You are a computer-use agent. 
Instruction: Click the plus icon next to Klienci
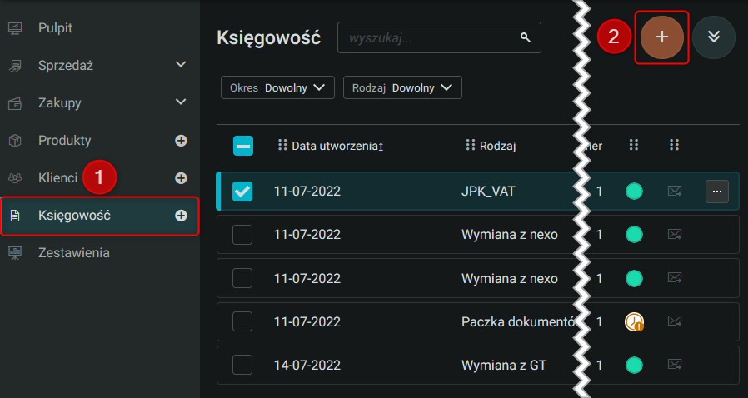click(181, 177)
